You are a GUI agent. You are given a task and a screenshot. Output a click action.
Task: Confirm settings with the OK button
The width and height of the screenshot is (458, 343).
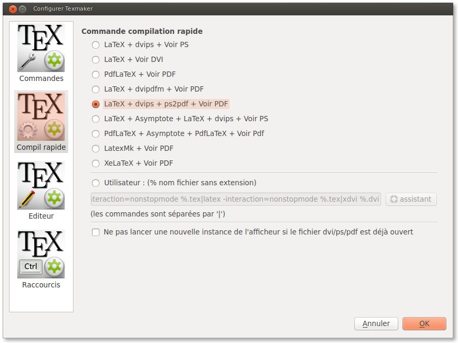click(424, 323)
